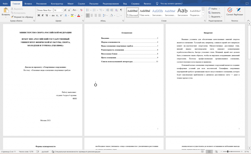Select the Format Painter (Формат по образцу) tool
Screen dimensions: 251x154
point(22,17)
